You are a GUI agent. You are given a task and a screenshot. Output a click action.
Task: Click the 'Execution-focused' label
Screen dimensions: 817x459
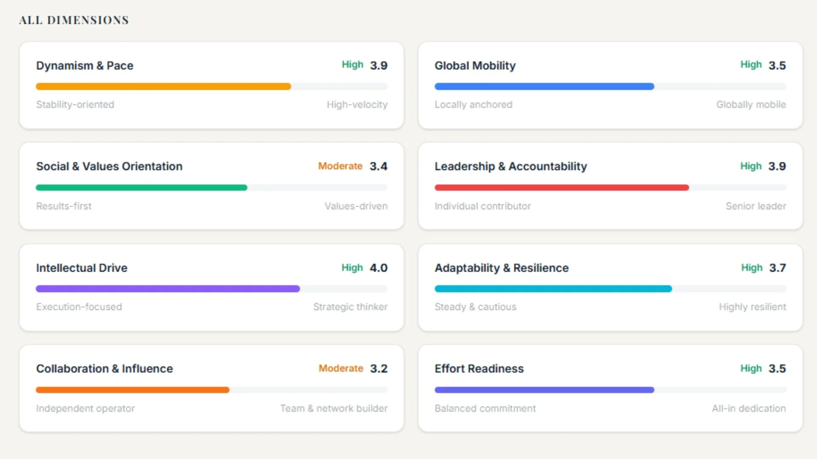(x=79, y=307)
